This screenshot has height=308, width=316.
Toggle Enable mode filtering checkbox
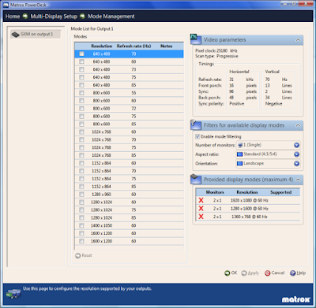coord(197,136)
